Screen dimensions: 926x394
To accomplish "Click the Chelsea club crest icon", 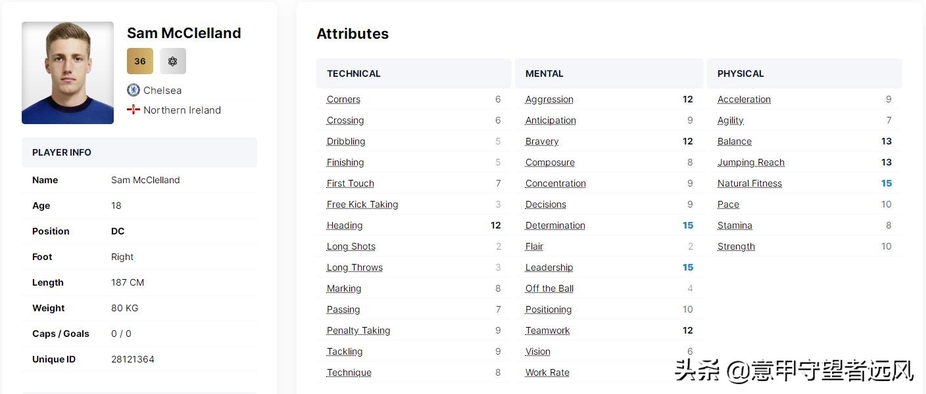I will pyautogui.click(x=134, y=90).
